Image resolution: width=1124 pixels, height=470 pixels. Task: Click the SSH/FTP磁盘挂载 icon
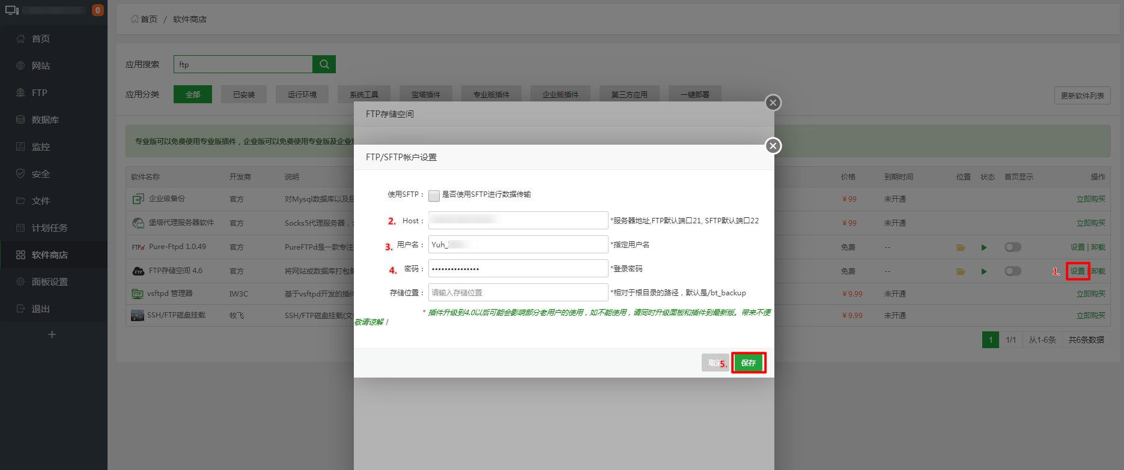point(138,315)
